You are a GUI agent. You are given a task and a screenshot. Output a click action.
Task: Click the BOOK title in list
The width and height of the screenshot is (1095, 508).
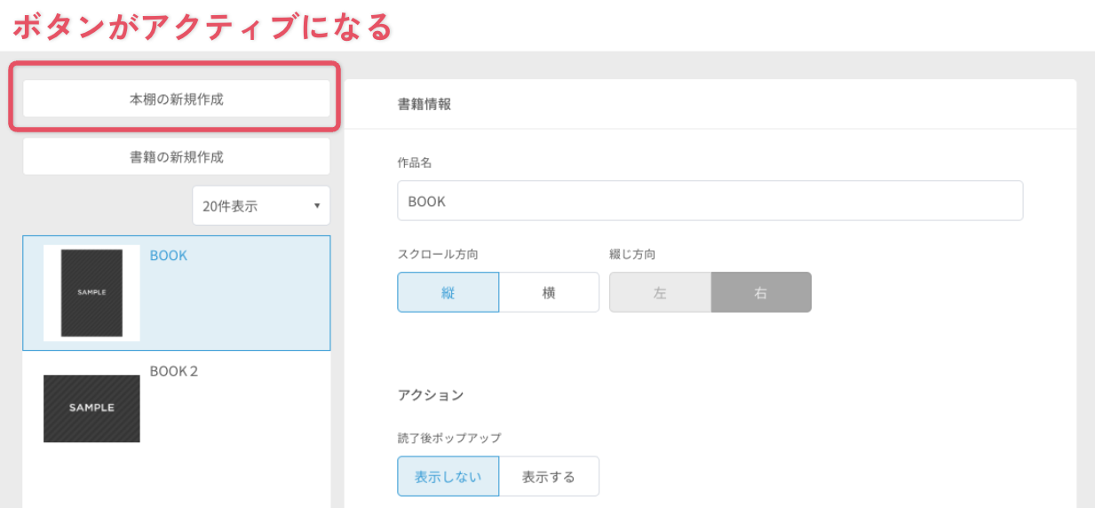tap(169, 256)
